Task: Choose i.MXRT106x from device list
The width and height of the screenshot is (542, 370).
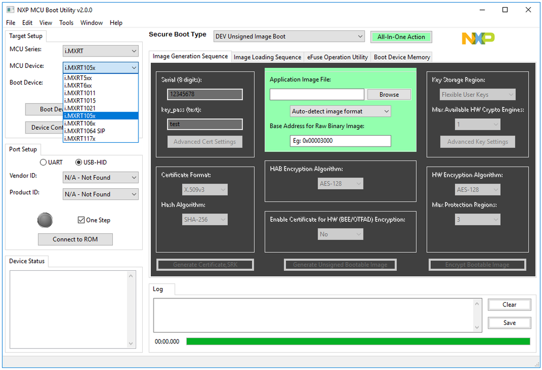Action: point(100,124)
